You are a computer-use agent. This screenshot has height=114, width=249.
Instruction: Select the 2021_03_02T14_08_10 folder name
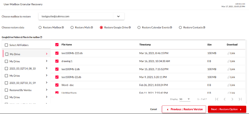[22, 68]
